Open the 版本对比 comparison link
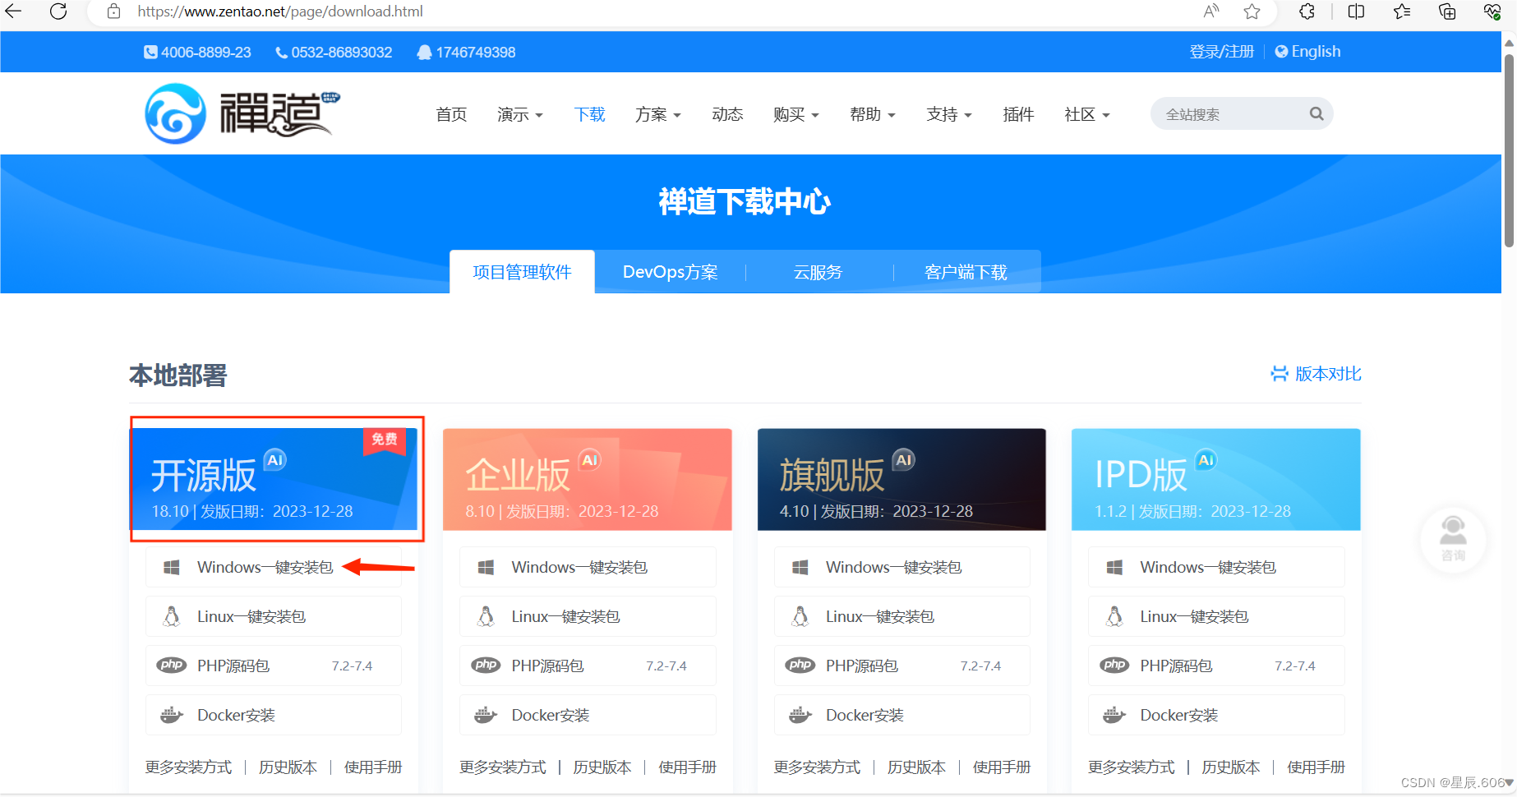This screenshot has width=1517, height=797. pos(1316,374)
